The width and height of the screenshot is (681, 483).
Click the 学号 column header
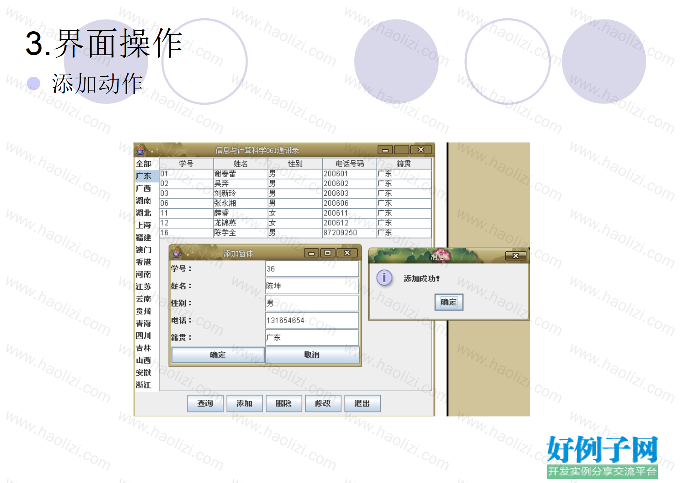[x=186, y=164]
